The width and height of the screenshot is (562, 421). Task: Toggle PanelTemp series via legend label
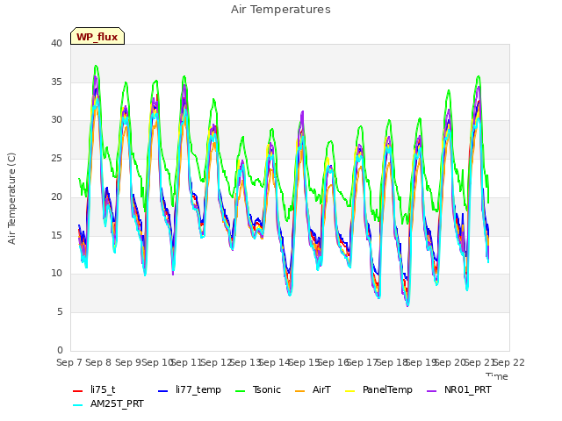point(387,389)
